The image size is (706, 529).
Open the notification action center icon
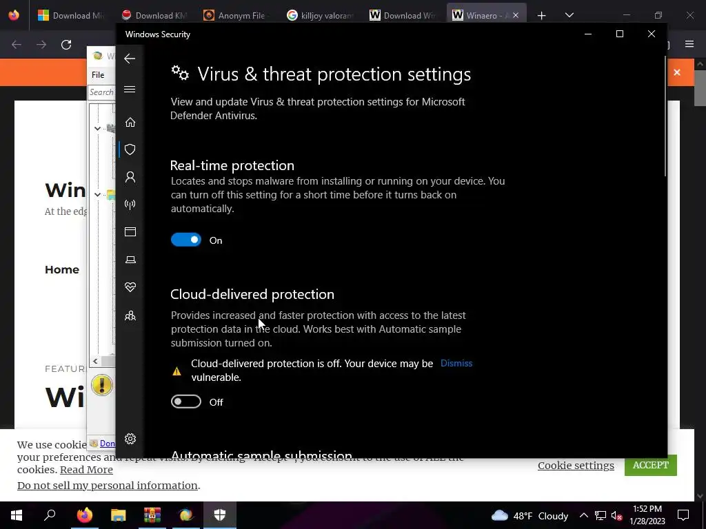(x=683, y=515)
